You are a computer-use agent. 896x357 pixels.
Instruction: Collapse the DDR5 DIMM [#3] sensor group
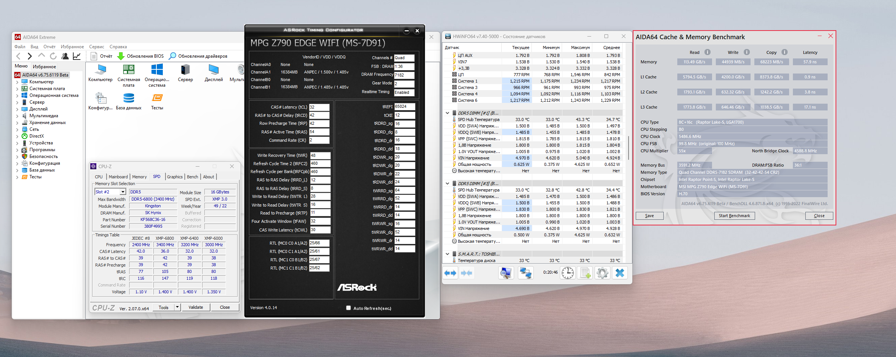pos(448,184)
